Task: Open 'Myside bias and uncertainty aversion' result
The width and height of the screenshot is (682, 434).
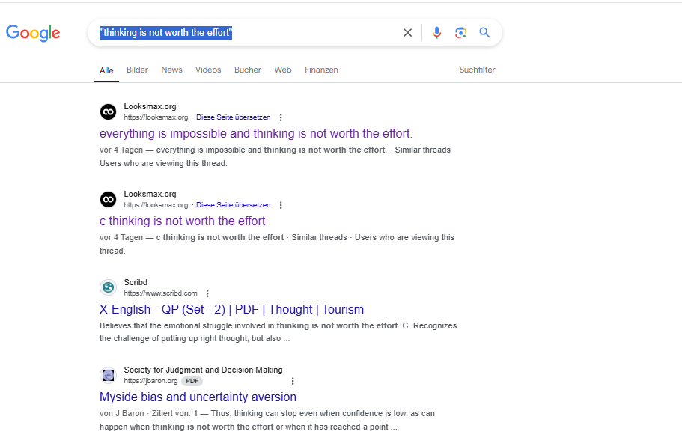Action: pos(198,397)
